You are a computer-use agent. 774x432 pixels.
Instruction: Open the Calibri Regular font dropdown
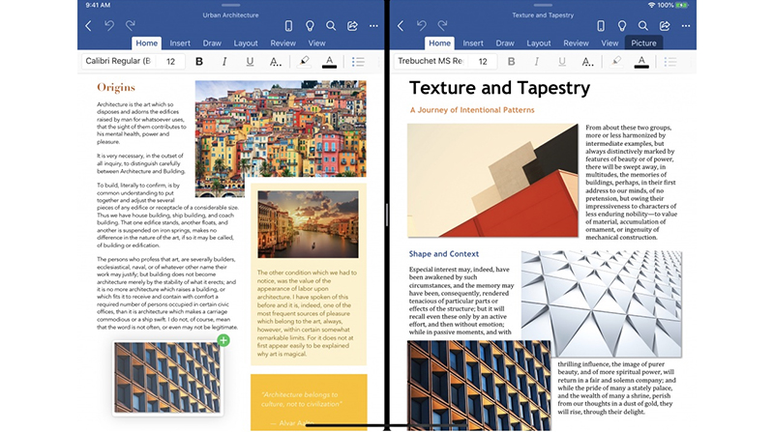(118, 62)
